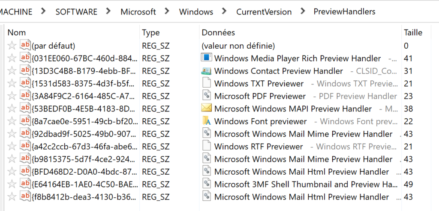This screenshot has width=439, height=211.
Task: Expand the chevron after SOFTWARE in breadcrumb
Action: [x=108, y=11]
